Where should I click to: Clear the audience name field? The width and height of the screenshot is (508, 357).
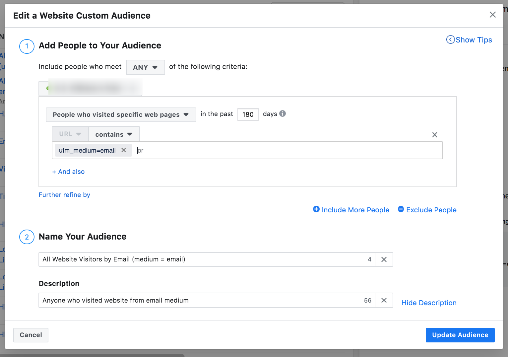pos(384,259)
